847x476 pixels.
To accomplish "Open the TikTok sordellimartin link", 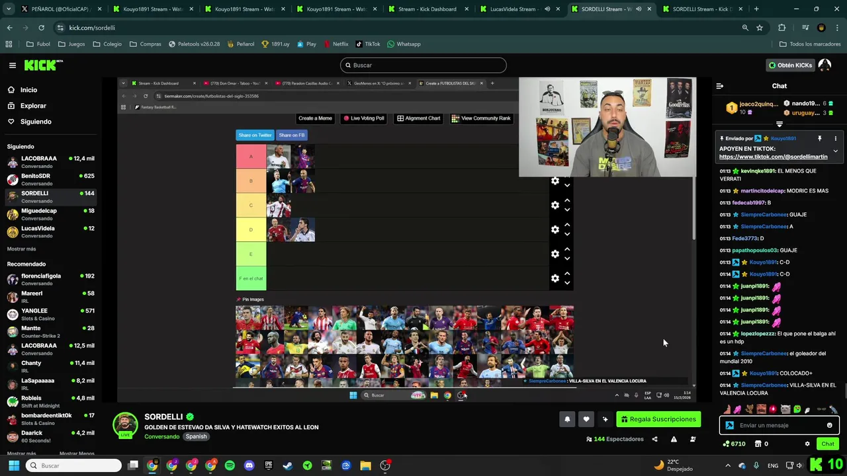I will pos(773,157).
